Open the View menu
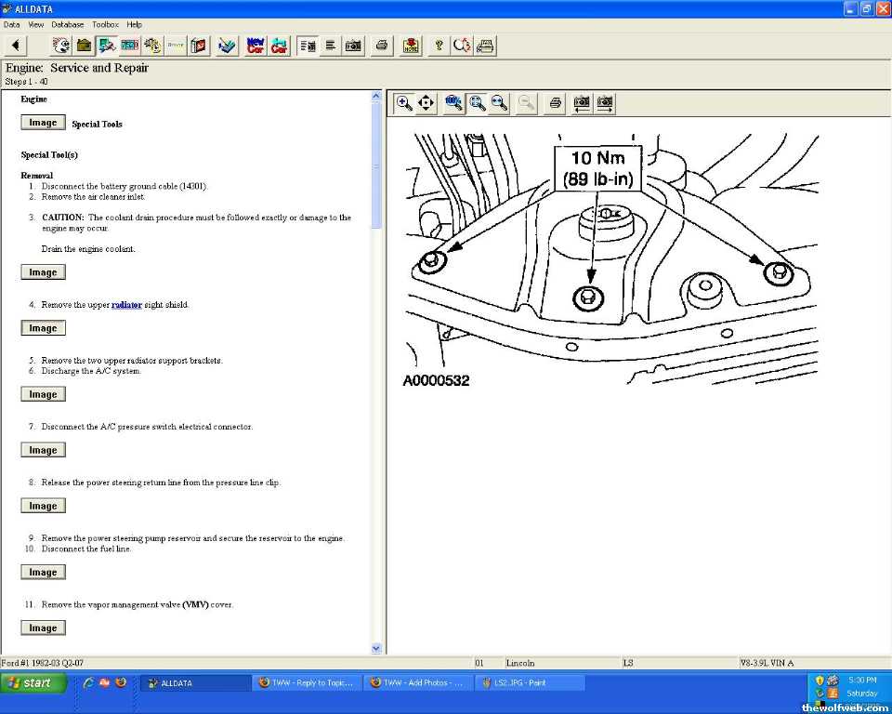 pos(36,24)
